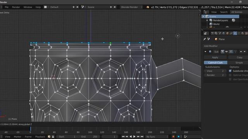Delete the Default screen layout
Image resolution: width=248 pixels, height=139 pixels.
tap(77, 7)
